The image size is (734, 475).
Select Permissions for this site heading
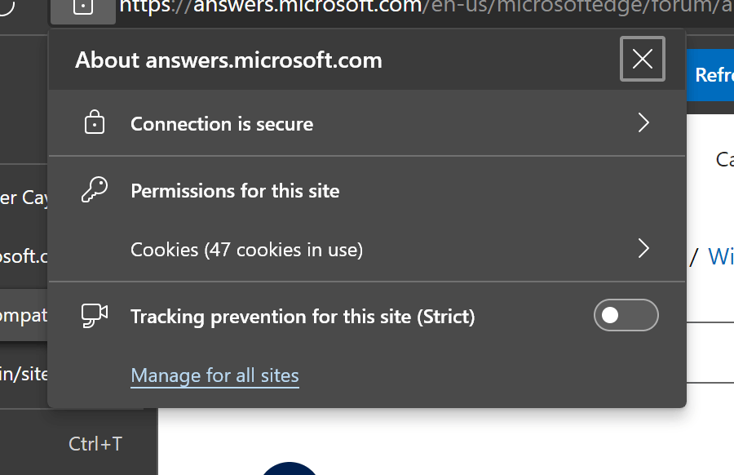[235, 191]
